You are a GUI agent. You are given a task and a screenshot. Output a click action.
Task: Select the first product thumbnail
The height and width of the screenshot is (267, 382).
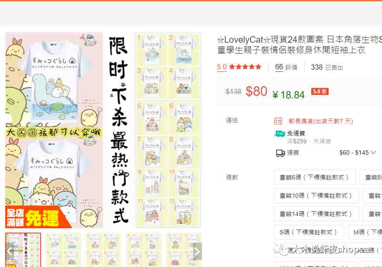[23, 250]
